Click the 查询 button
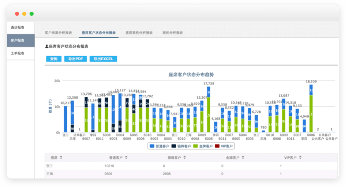346x187 pixels. click(53, 59)
